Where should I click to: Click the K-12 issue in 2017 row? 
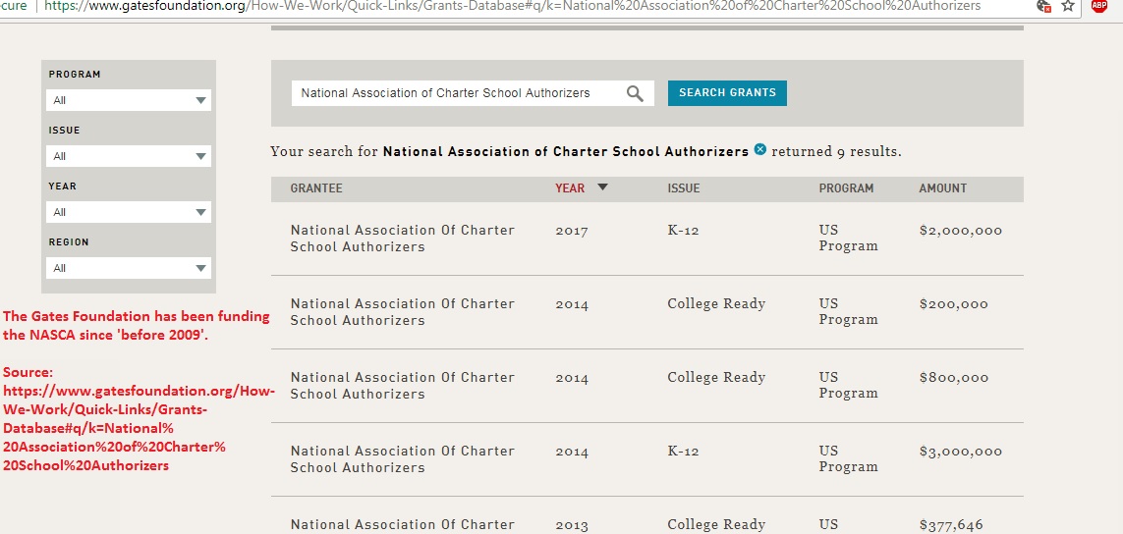click(683, 231)
